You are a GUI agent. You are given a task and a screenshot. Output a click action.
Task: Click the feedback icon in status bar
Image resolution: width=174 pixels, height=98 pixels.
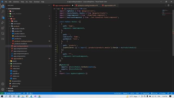click(x=168, y=93)
